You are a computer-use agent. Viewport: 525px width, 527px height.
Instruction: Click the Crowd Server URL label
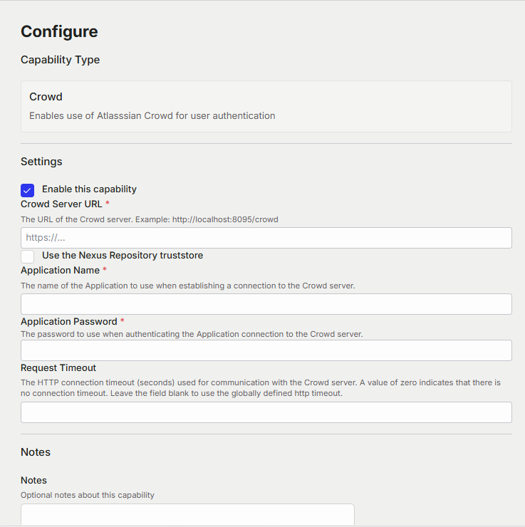[61, 204]
